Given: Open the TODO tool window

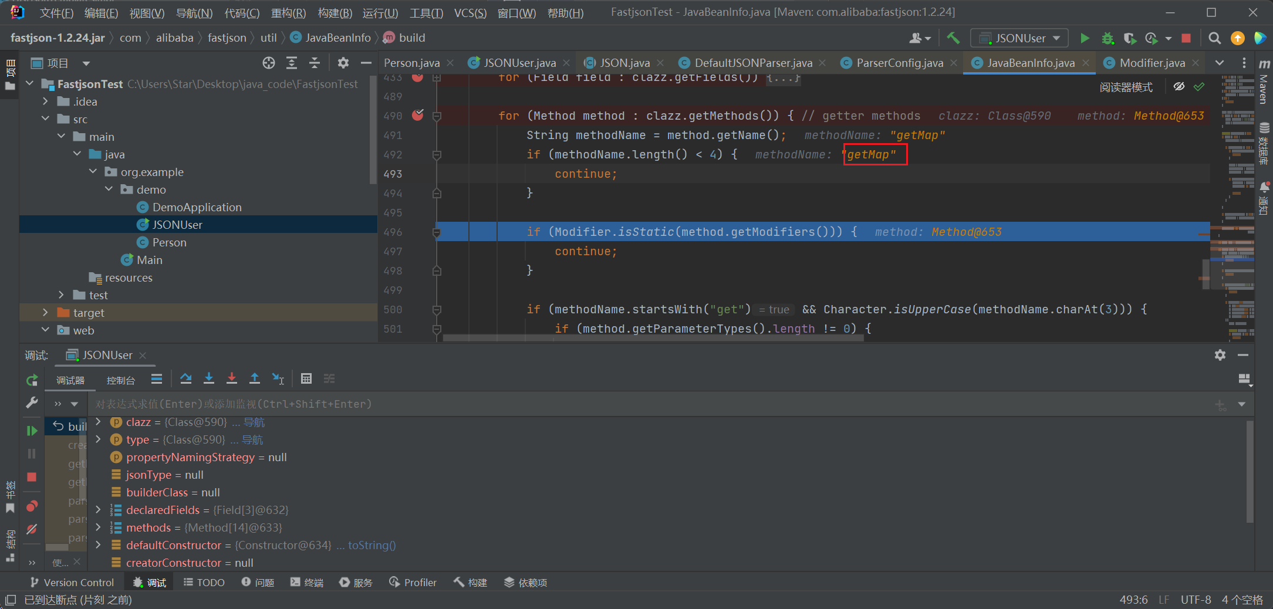Looking at the screenshot, I should 204,583.
